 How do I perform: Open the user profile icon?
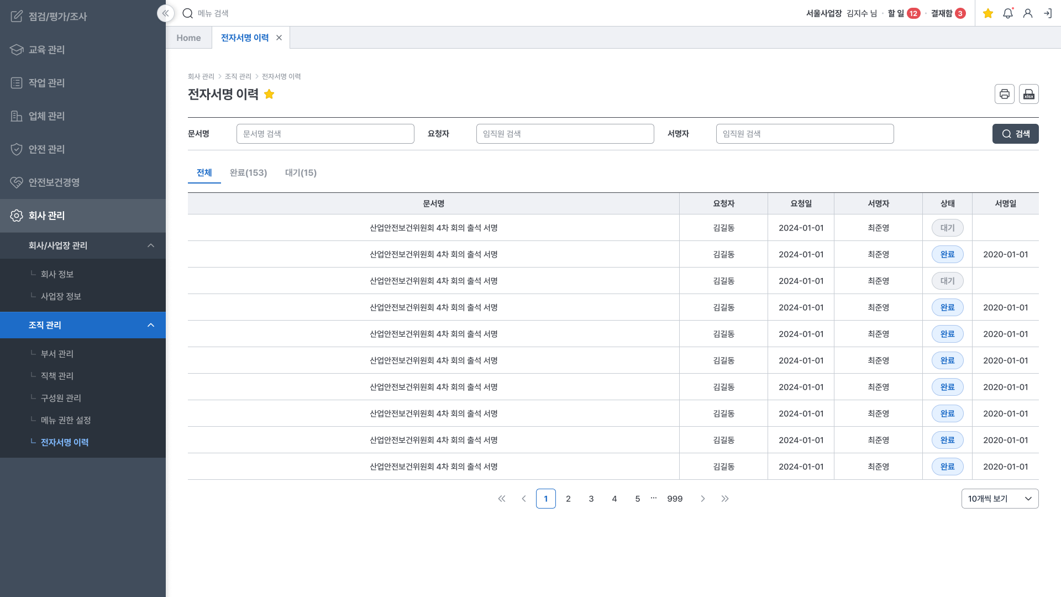click(1027, 13)
